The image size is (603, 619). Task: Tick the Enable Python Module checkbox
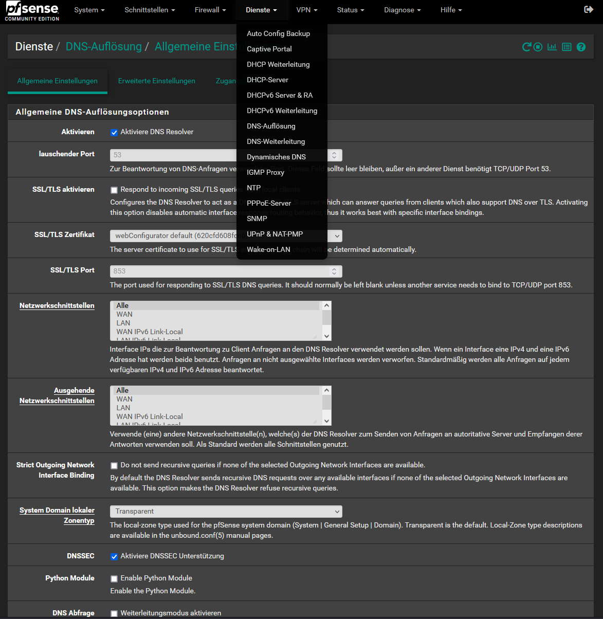(114, 579)
